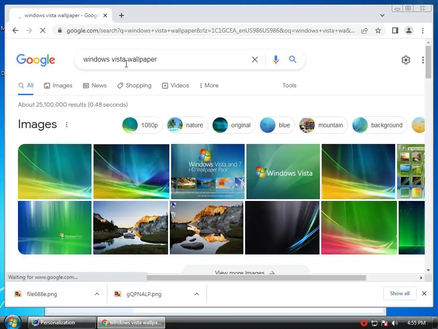
Task: Expand file688e.png download options
Action: point(97,294)
